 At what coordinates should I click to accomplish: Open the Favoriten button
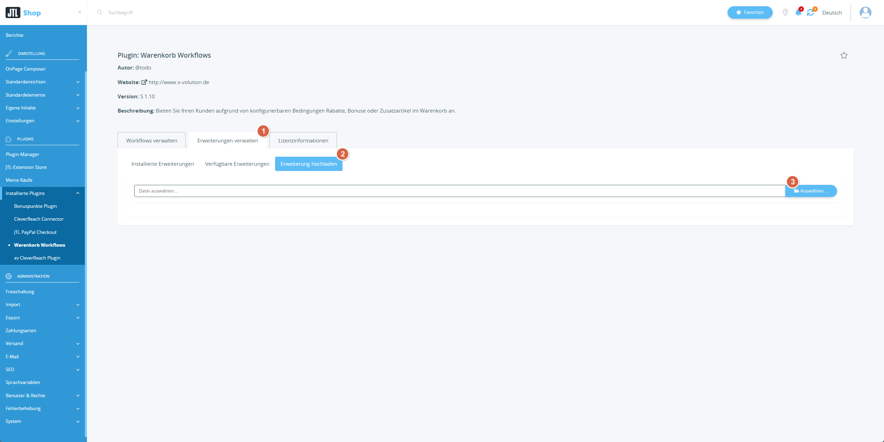point(750,13)
